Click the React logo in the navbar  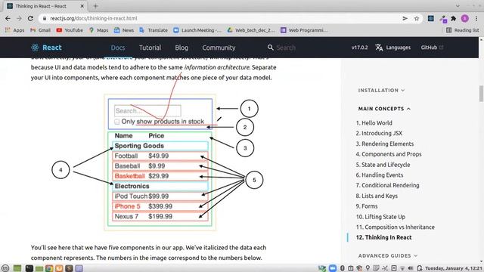pos(46,48)
